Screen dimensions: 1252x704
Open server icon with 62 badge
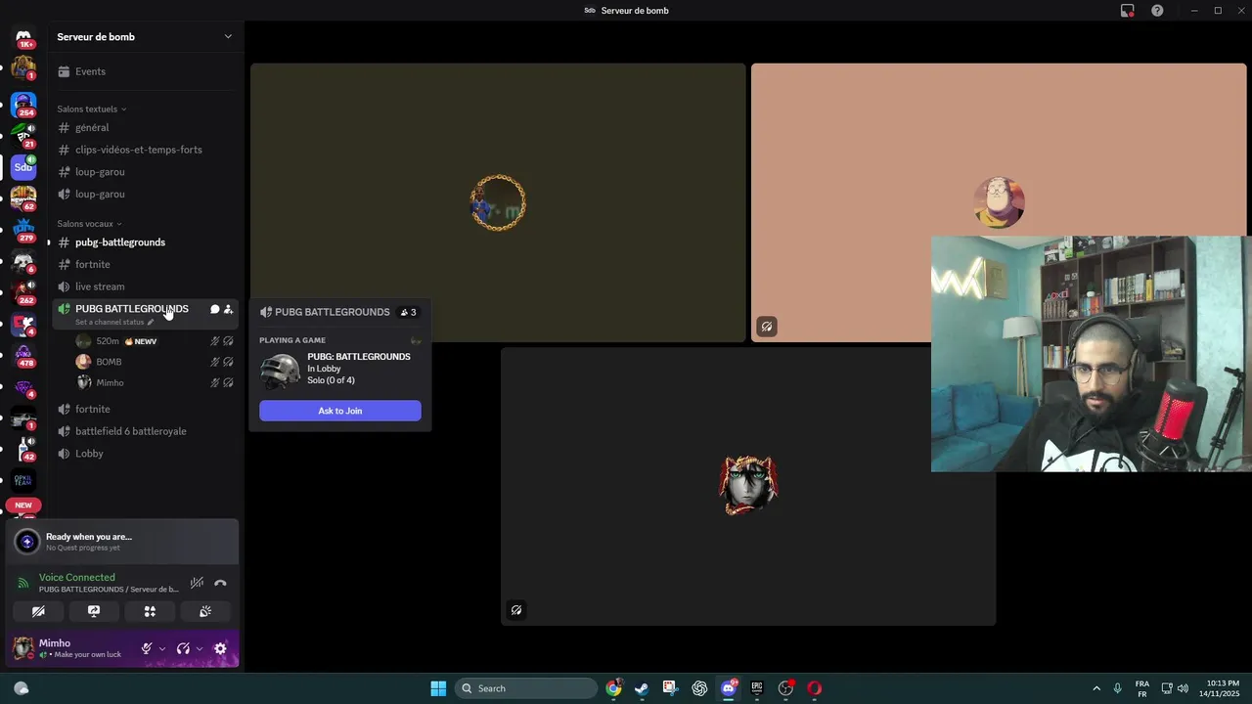pyautogui.click(x=23, y=198)
